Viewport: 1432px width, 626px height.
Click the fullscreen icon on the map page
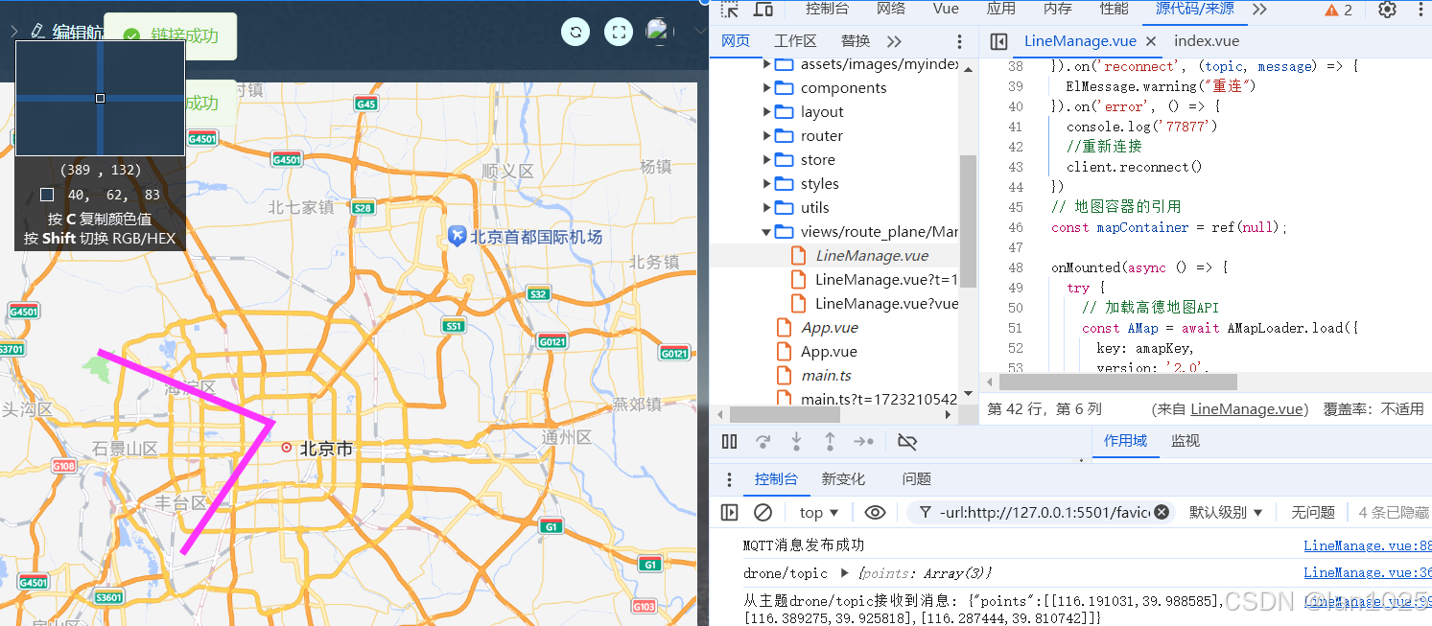(x=619, y=32)
